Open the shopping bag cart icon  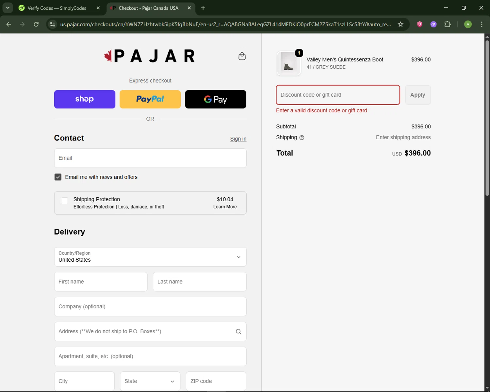point(242,56)
